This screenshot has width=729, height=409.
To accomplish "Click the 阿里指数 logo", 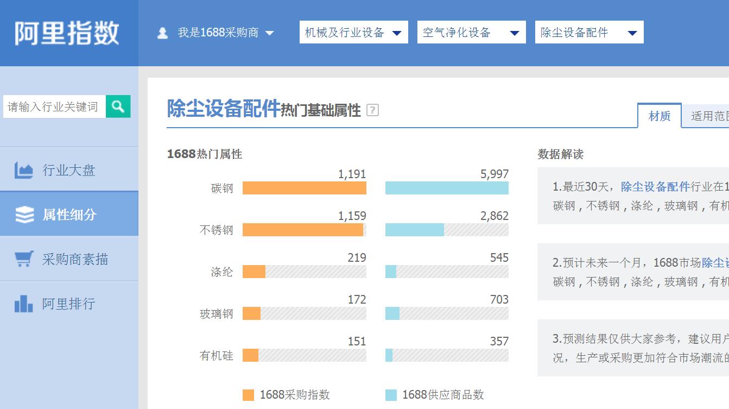I will [x=67, y=33].
